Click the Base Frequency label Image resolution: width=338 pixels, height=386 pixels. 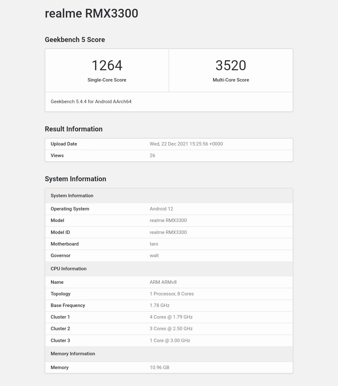(68, 305)
